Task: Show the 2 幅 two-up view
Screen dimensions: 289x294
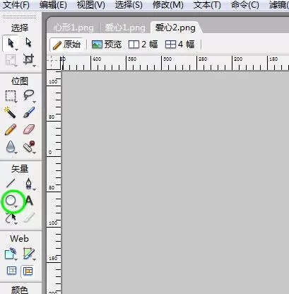Action: click(143, 45)
